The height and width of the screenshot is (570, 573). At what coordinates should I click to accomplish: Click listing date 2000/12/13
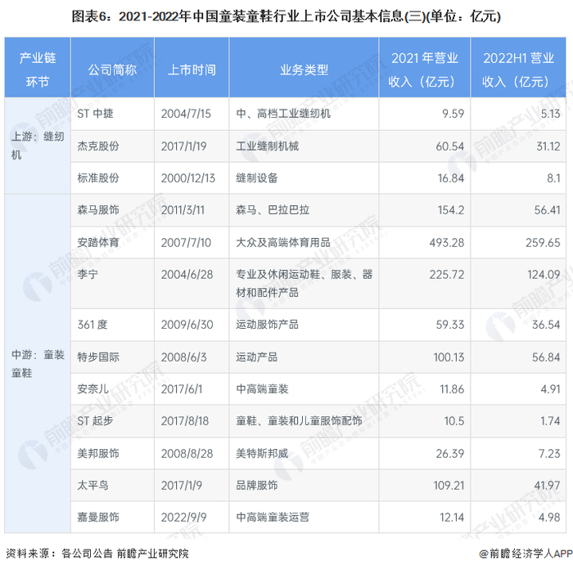(x=188, y=177)
